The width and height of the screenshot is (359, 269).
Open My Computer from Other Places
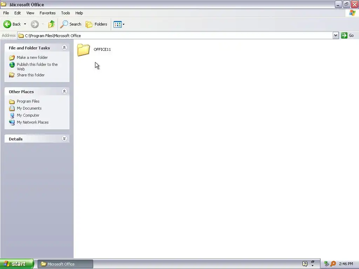tap(28, 115)
